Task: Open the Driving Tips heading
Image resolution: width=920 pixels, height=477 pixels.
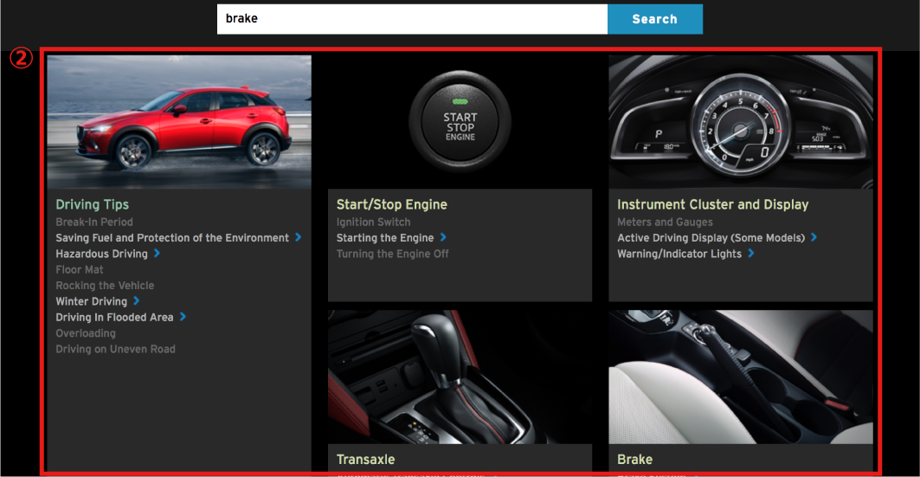Action: click(x=92, y=205)
